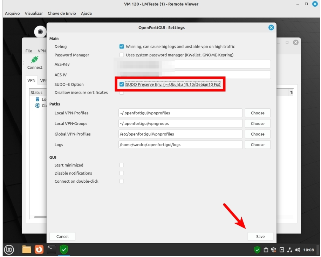Toggle the SUDO Preserve Env. checkbox

pyautogui.click(x=122, y=84)
